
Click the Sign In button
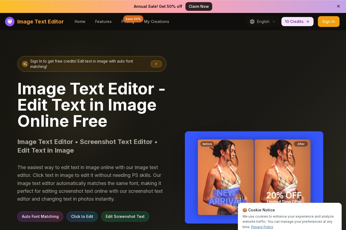coord(329,22)
